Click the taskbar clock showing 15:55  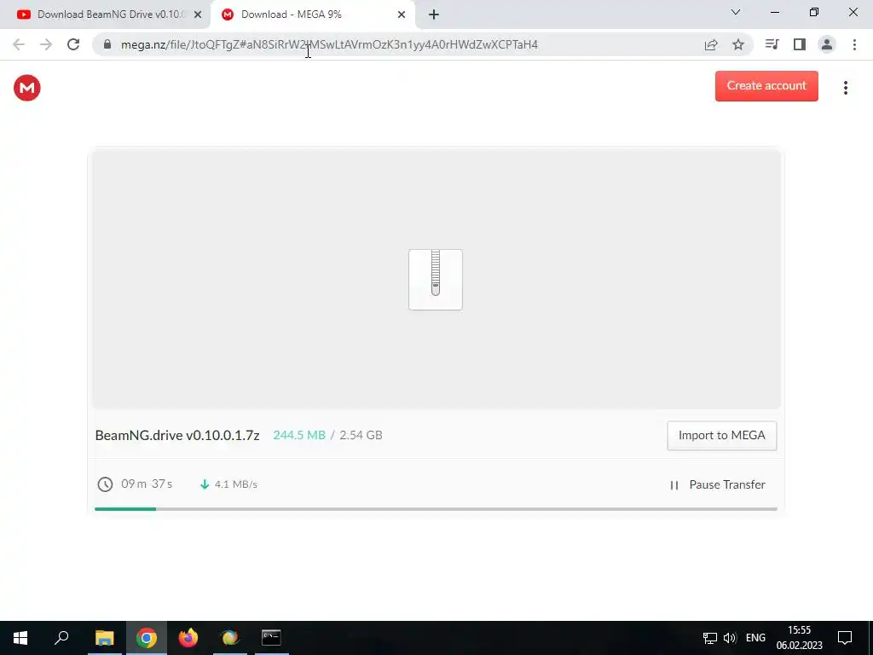coord(799,638)
